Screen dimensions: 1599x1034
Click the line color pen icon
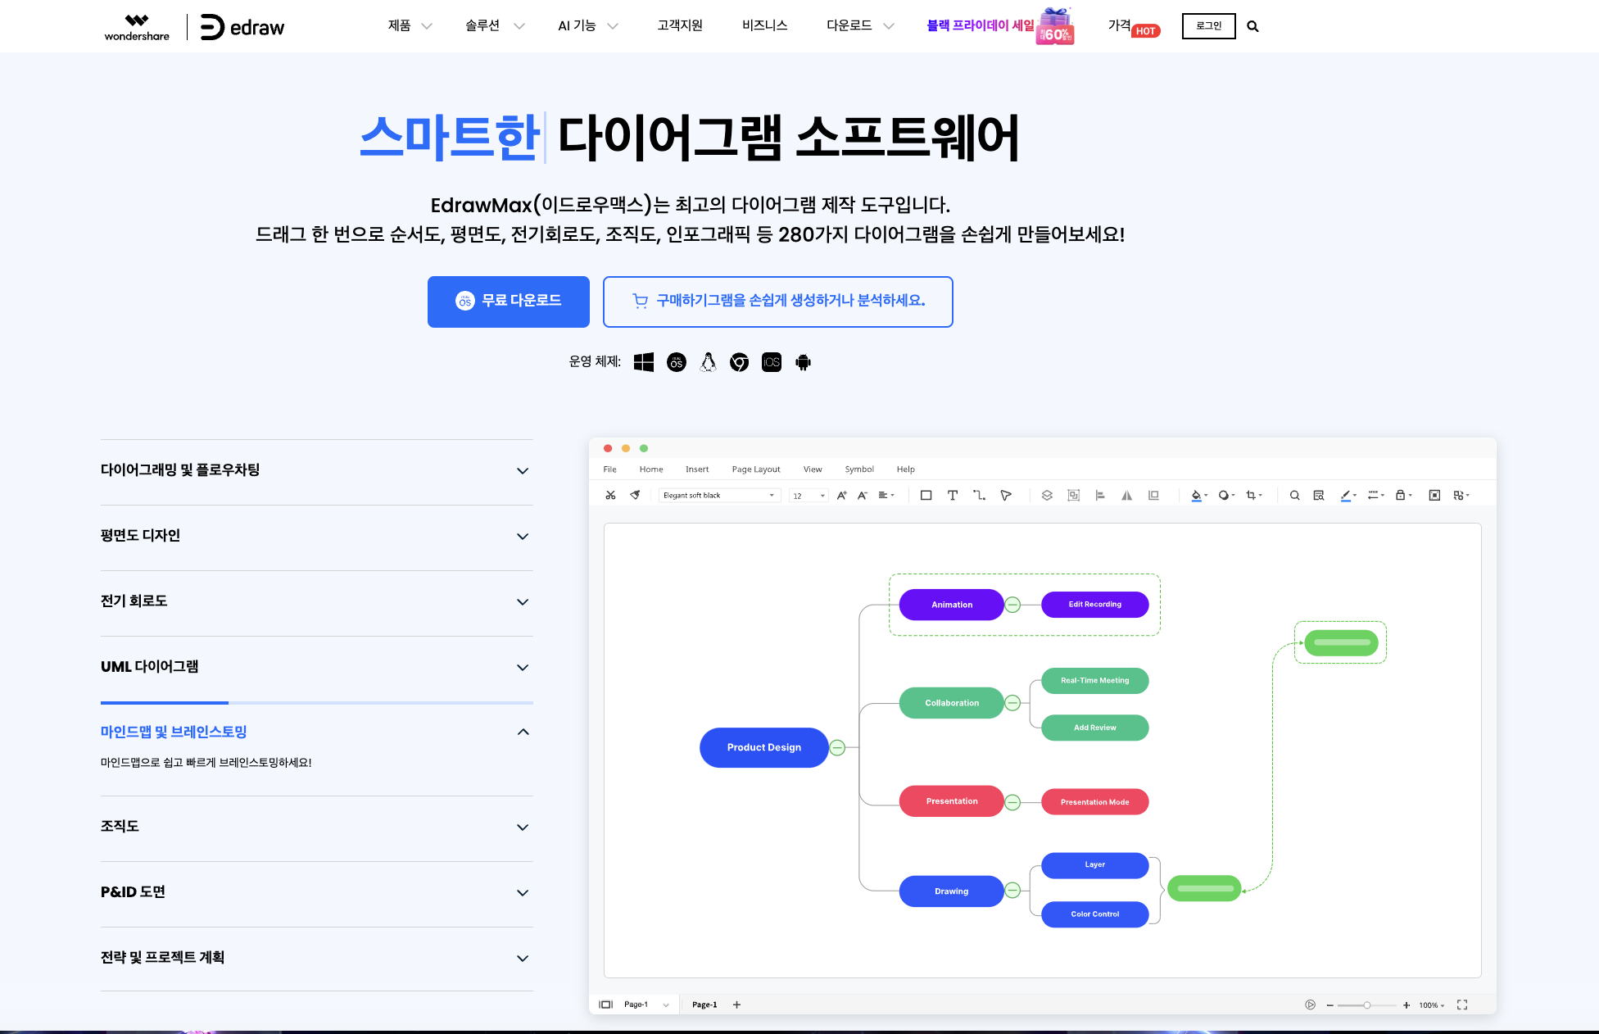click(x=1348, y=495)
